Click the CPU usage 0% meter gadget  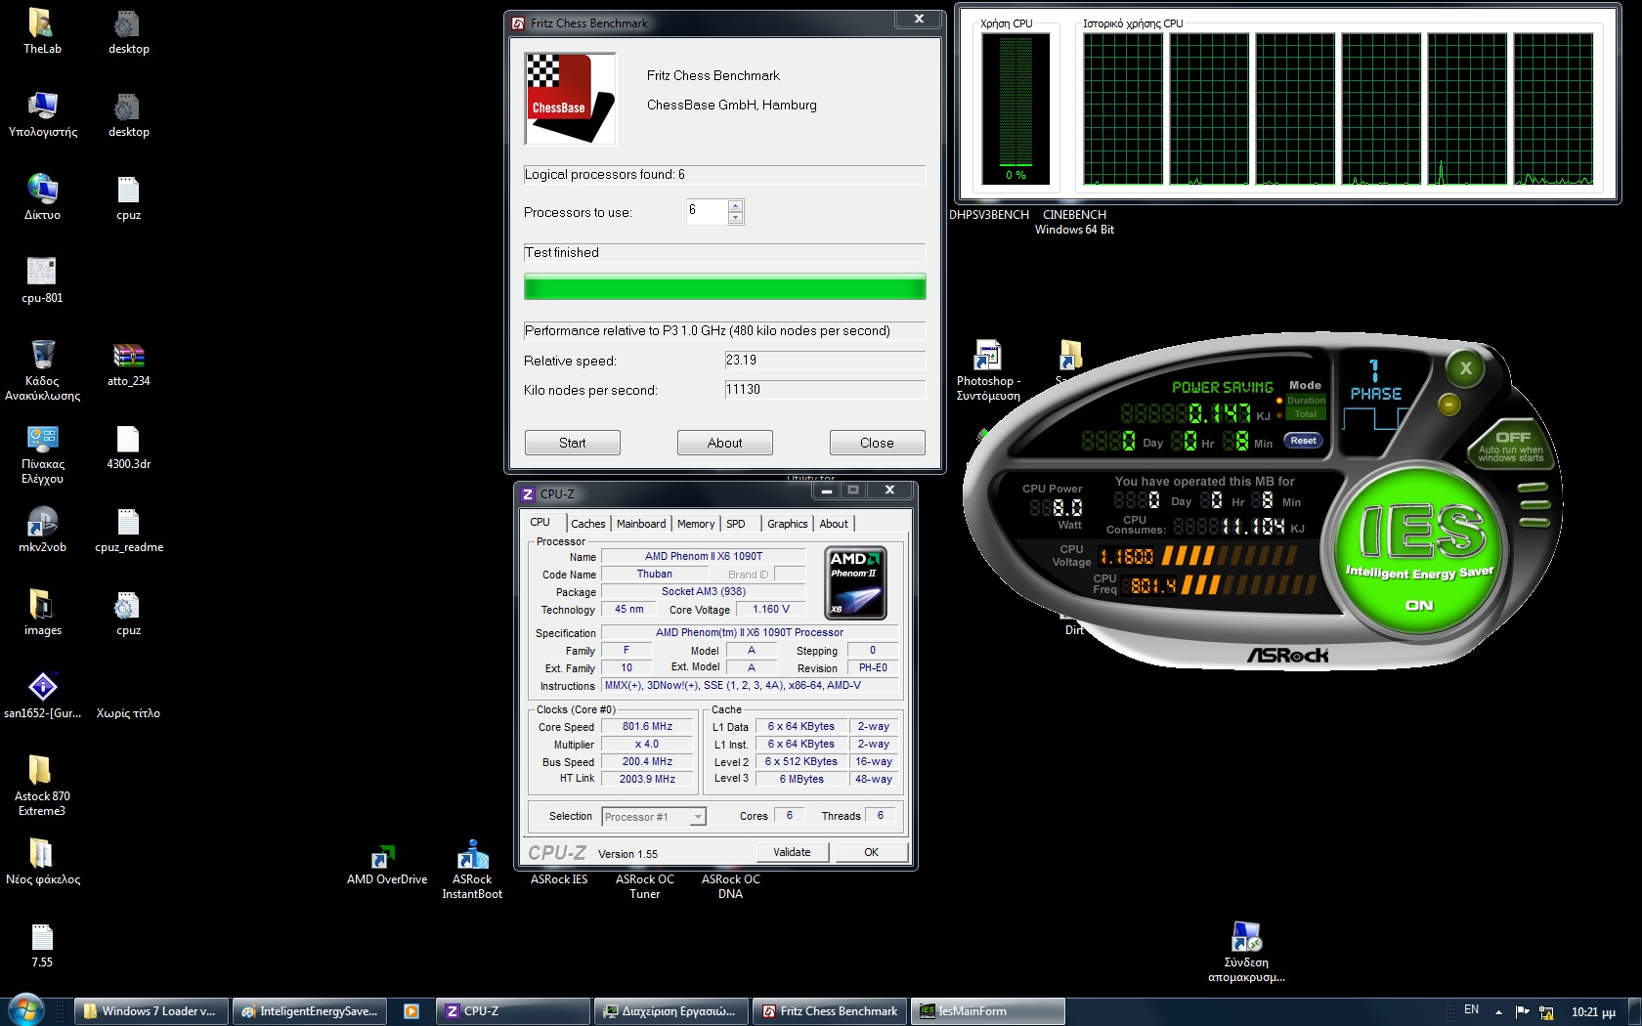click(x=1015, y=108)
